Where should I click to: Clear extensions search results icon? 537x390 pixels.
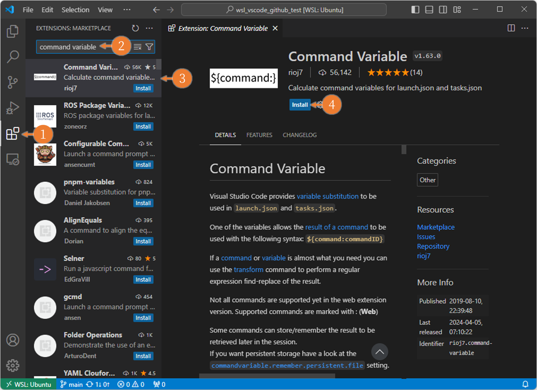[138, 47]
